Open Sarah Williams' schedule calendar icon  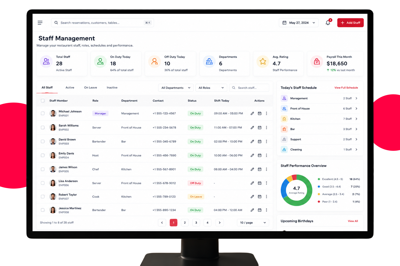pyautogui.click(x=260, y=128)
